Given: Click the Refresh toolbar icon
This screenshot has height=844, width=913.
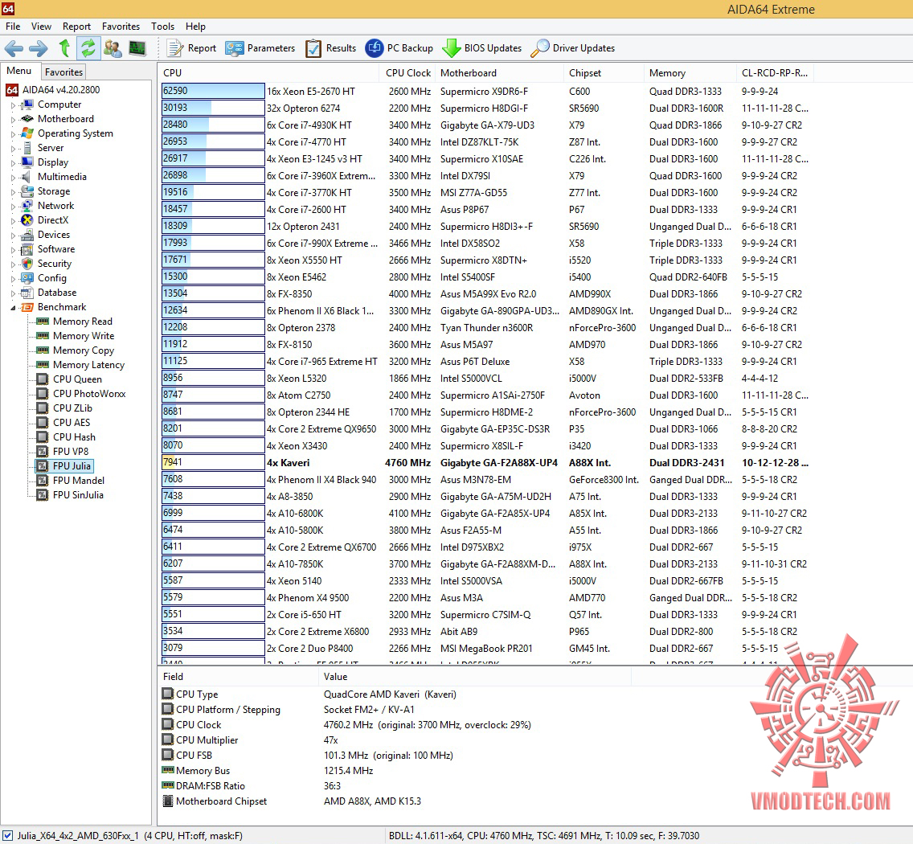Looking at the screenshot, I should 88,47.
